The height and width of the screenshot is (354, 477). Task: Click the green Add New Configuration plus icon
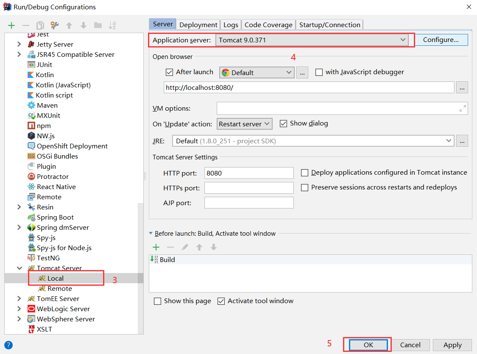tap(11, 25)
